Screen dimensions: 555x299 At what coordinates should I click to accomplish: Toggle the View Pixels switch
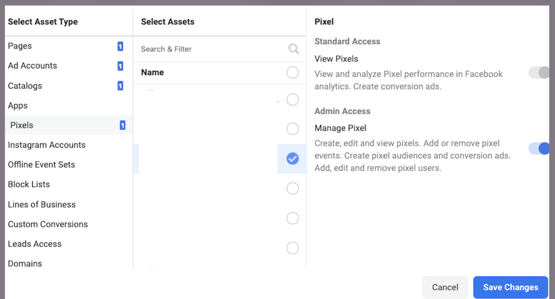539,72
